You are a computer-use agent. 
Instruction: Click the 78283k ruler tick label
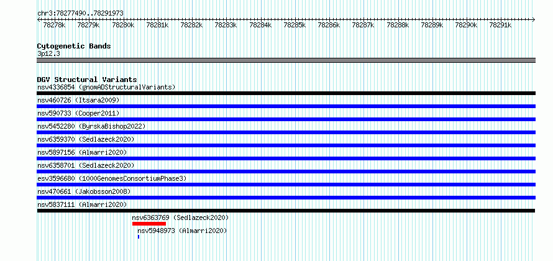[226, 25]
